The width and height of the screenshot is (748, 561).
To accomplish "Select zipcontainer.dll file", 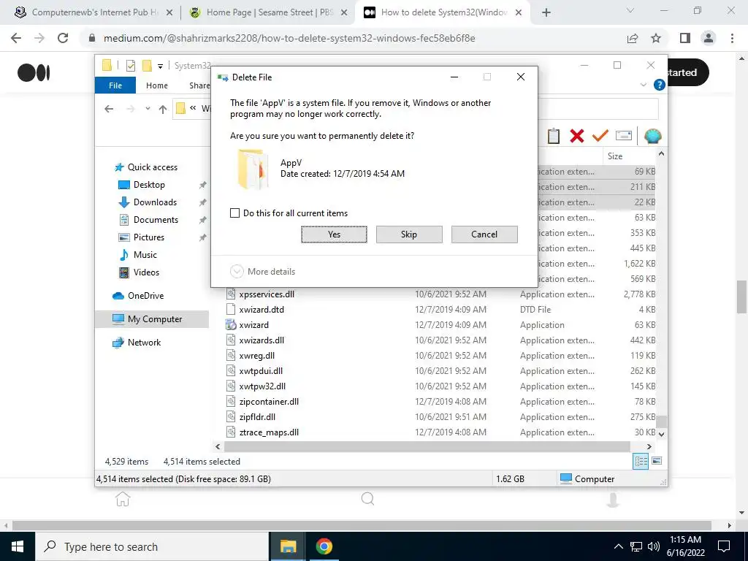I will (269, 402).
